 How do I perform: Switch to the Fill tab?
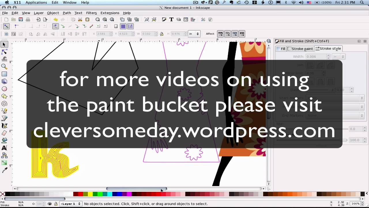coord(281,49)
